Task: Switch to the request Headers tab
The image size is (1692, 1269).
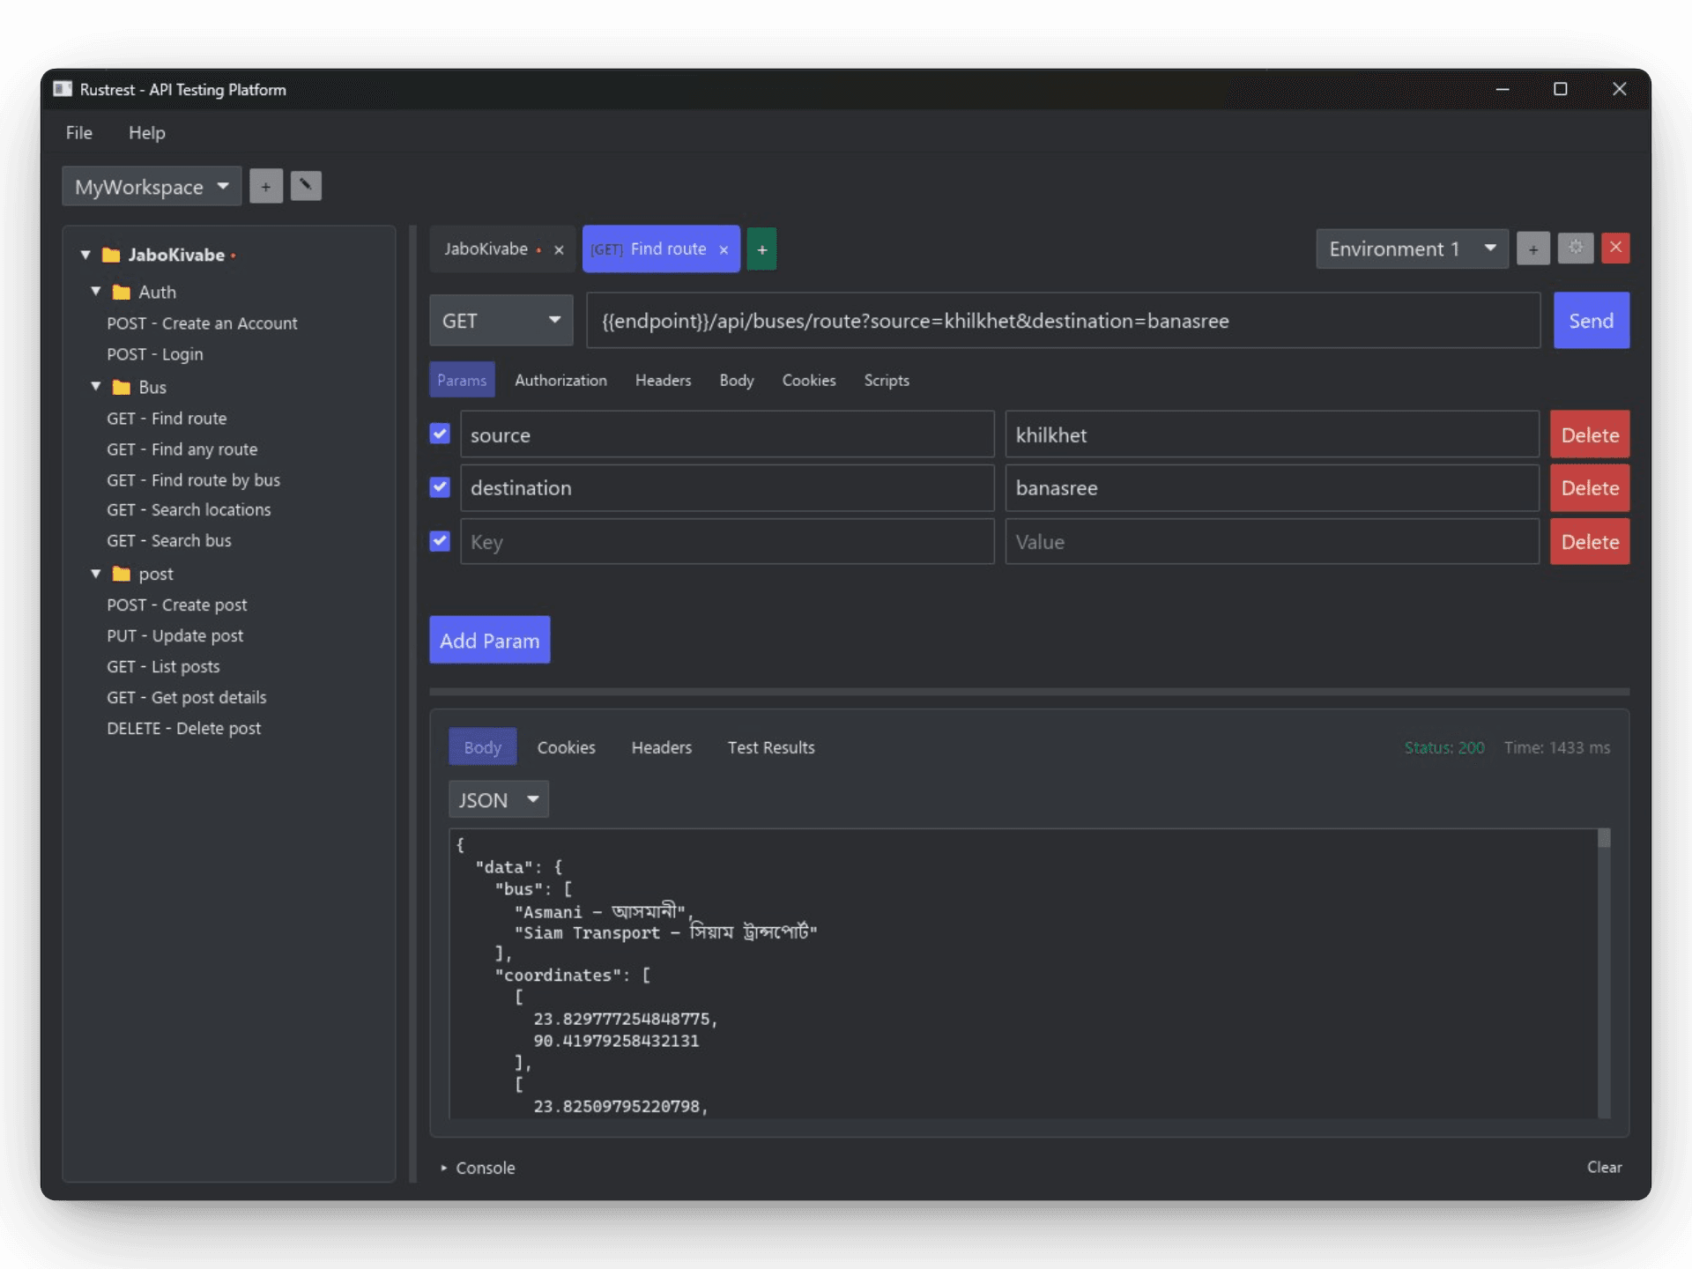Action: [x=663, y=381]
